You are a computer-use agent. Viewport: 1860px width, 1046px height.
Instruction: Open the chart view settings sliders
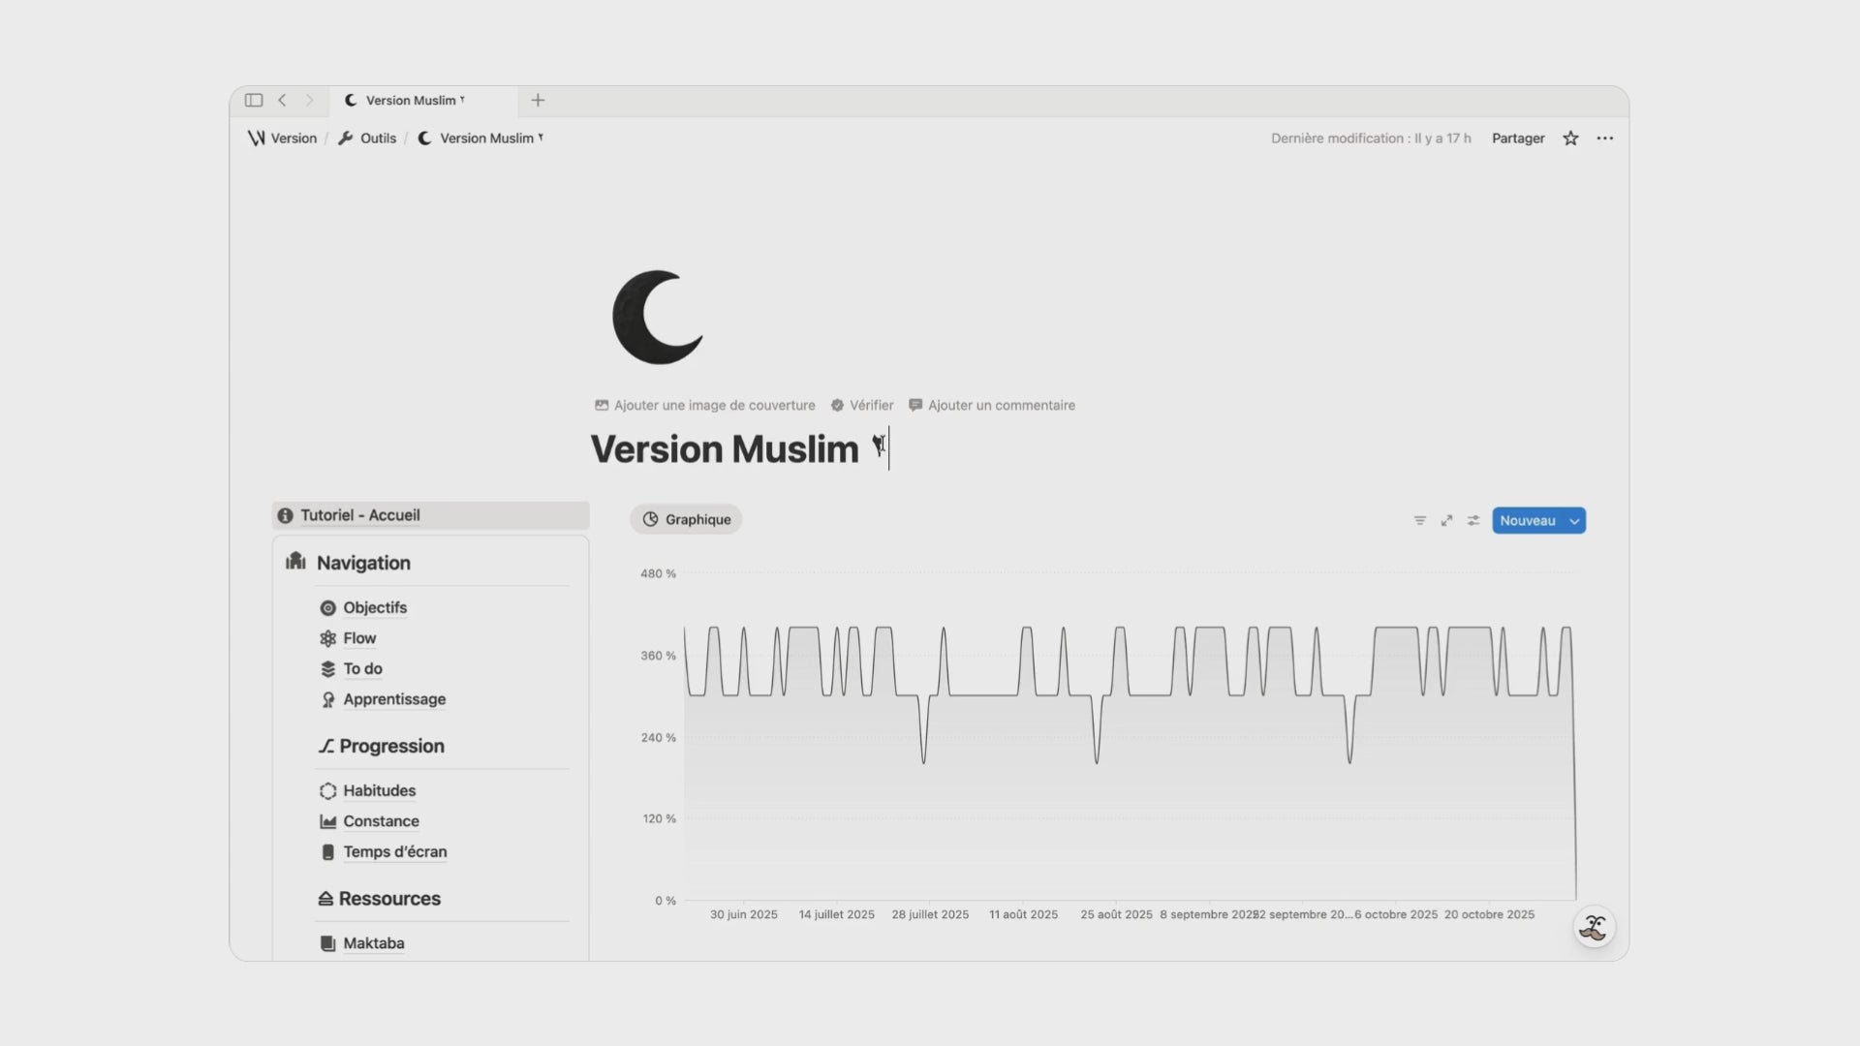[1473, 521]
